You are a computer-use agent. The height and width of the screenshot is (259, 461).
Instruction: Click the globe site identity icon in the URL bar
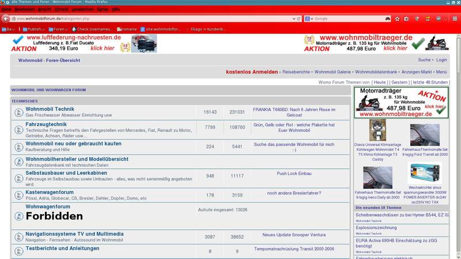pyautogui.click(x=14, y=18)
